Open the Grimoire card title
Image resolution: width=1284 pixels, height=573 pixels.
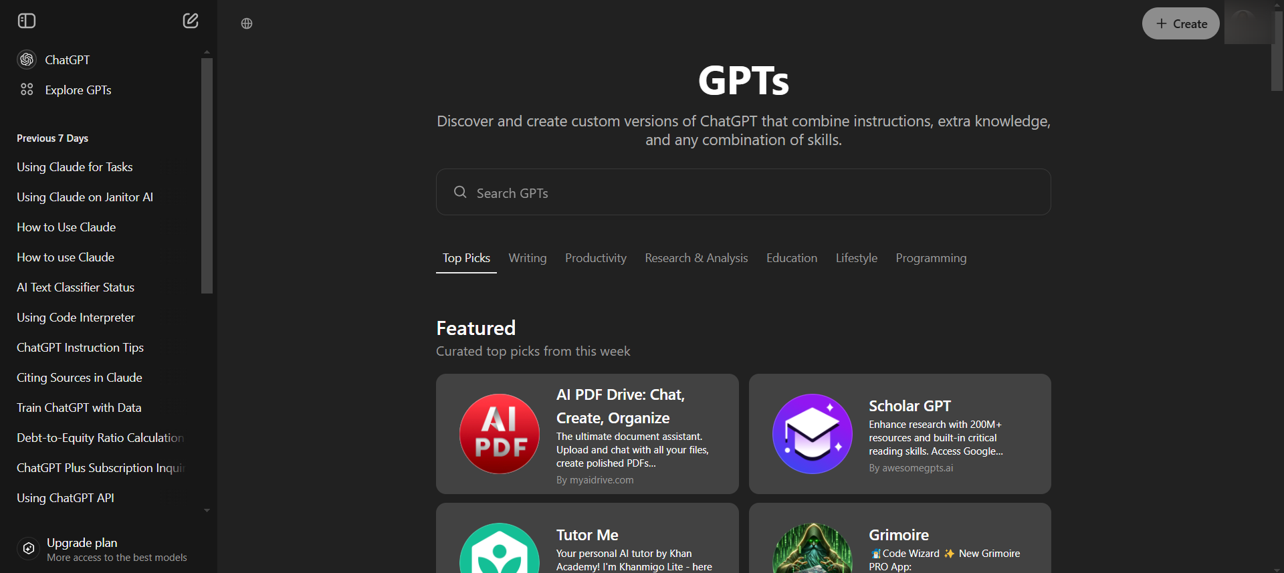(899, 535)
